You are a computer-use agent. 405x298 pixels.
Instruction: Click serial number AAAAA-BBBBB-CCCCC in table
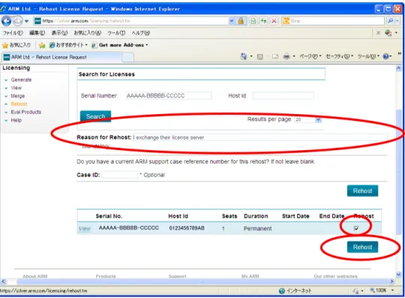129,228
